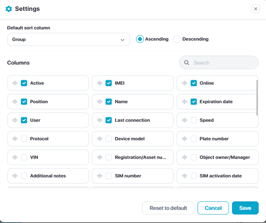Viewport: 266px width, 223px height.
Task: Uncheck the Online column checkbox
Action: 194,83
